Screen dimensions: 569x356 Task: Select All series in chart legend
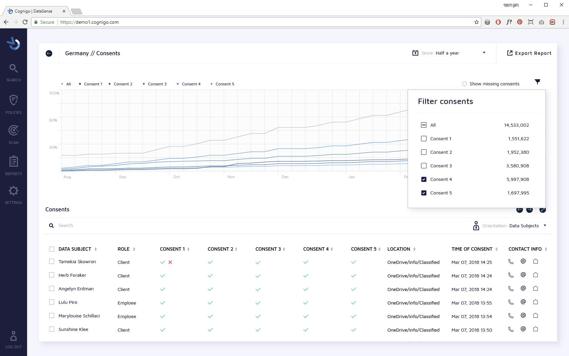pos(66,84)
